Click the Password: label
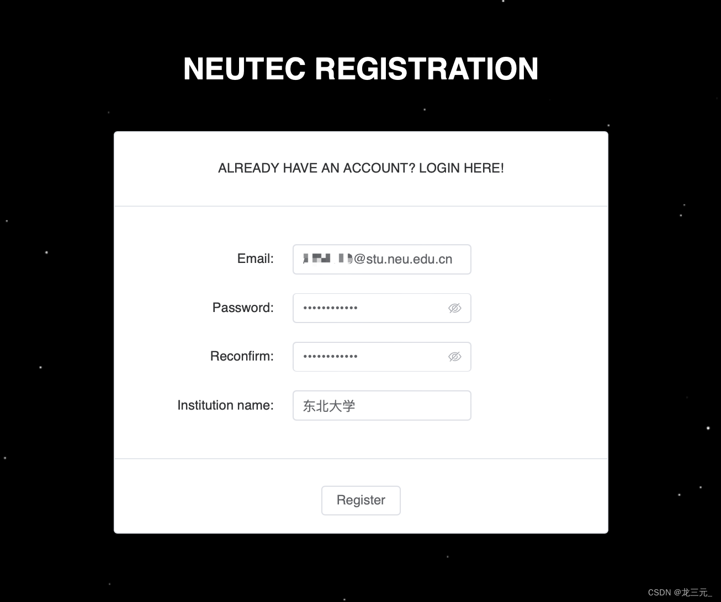This screenshot has width=721, height=602. (x=243, y=308)
